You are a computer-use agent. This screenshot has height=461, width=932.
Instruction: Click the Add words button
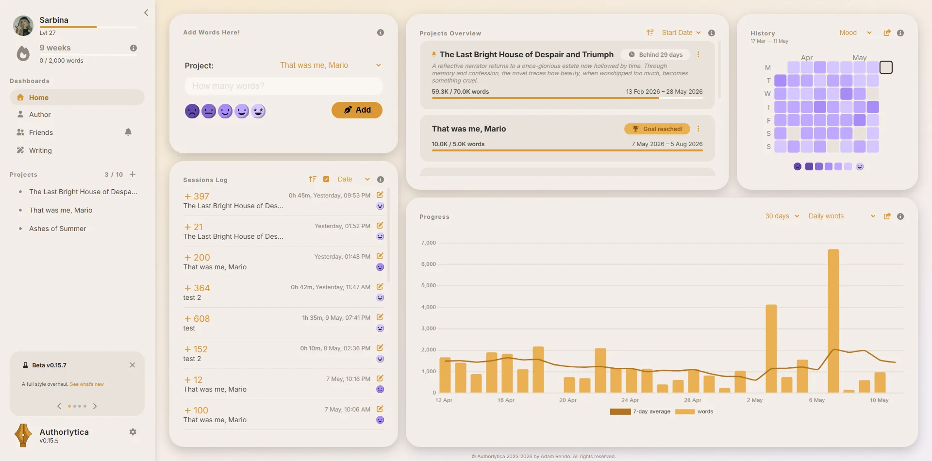tap(357, 110)
